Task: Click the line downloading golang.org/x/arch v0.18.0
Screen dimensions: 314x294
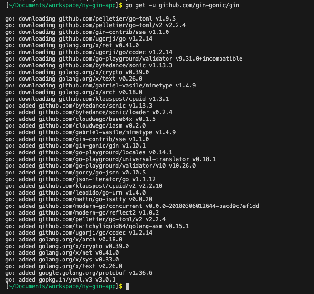Action: pos(73,92)
